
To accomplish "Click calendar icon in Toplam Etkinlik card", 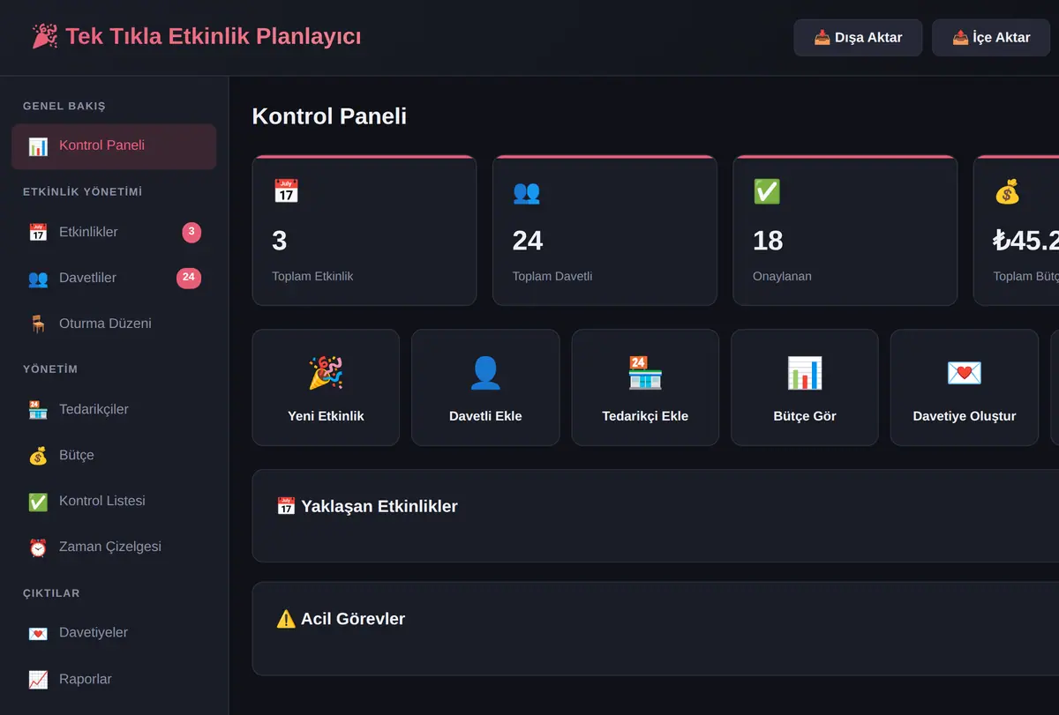I will coord(286,191).
